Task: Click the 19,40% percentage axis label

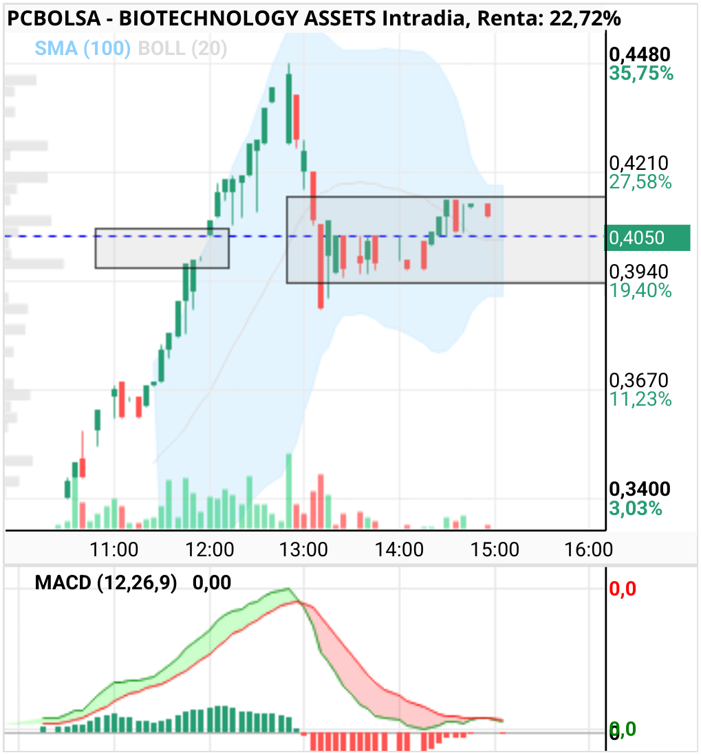Action: pyautogui.click(x=640, y=291)
